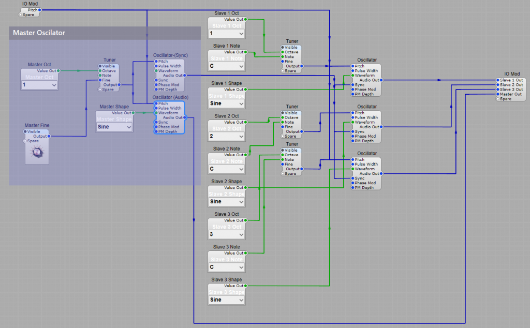Click the Master Out pin on IO Mod

click(497, 94)
